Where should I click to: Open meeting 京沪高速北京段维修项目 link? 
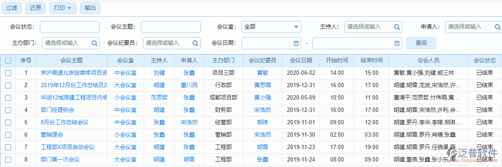[x=74, y=73]
